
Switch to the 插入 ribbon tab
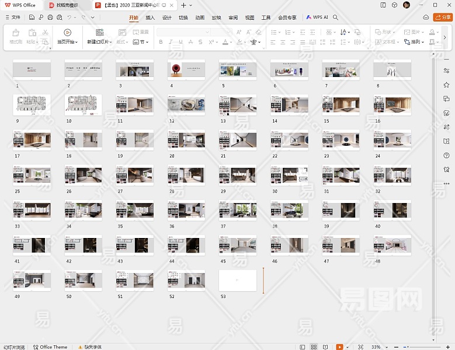(x=150, y=17)
